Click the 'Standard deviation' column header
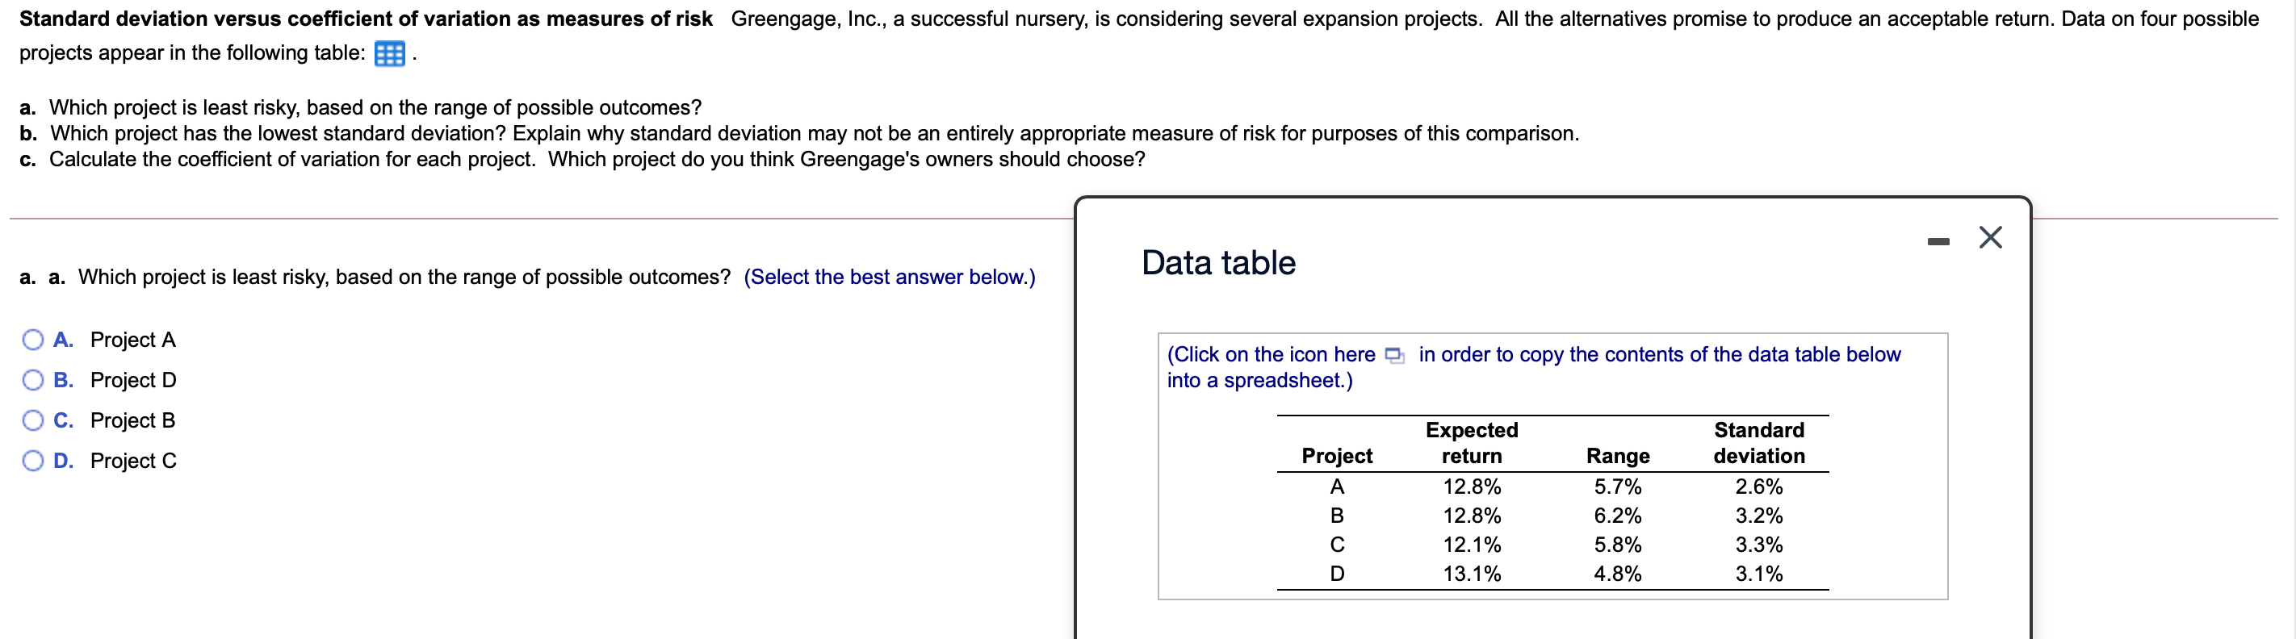 (1758, 443)
